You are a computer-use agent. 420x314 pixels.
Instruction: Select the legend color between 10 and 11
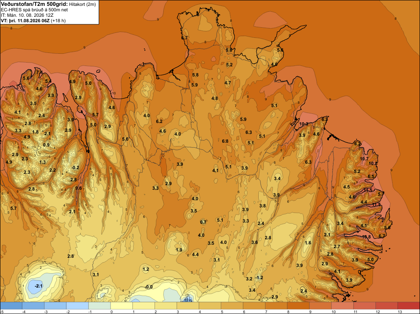pyautogui.click(x=343, y=306)
